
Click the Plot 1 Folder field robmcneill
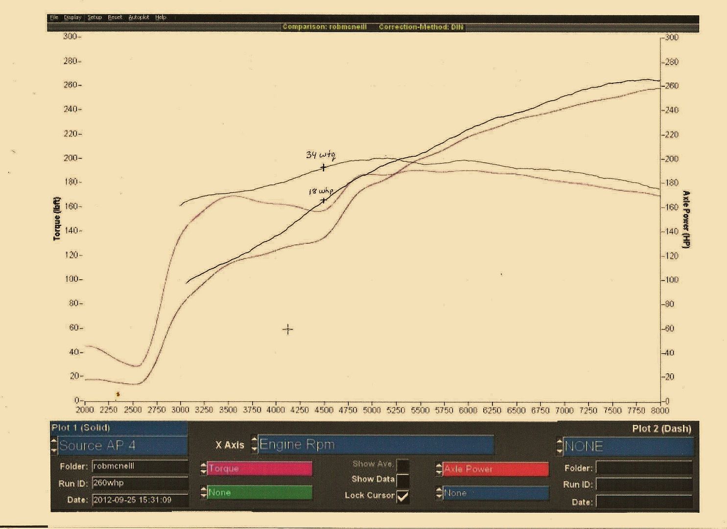pyautogui.click(x=140, y=466)
